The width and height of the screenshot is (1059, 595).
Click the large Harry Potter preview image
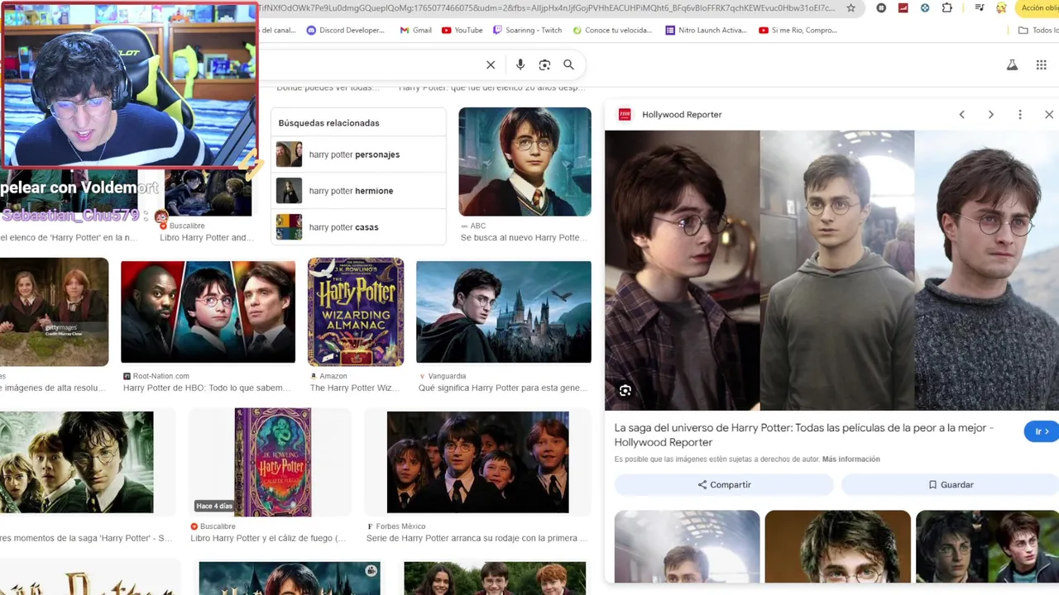coord(831,270)
